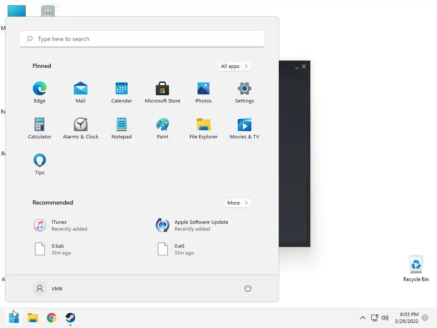Show hidden system tray icons
The width and height of the screenshot is (437, 328).
(x=363, y=318)
